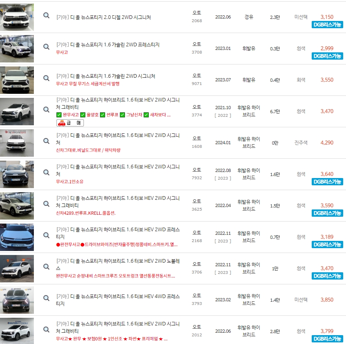The width and height of the screenshot is (346, 344).
Task: Click DGB리스가능 button under price 3,189
Action: [327, 245]
